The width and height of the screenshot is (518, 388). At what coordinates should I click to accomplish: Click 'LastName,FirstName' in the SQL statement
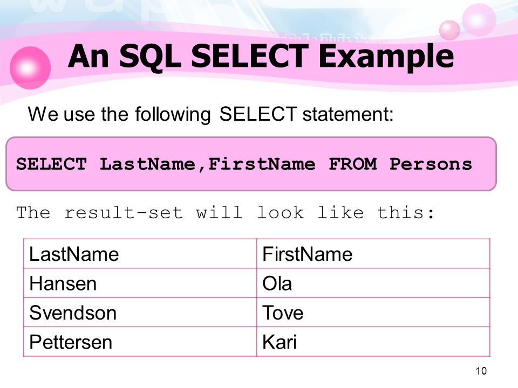[x=207, y=164]
